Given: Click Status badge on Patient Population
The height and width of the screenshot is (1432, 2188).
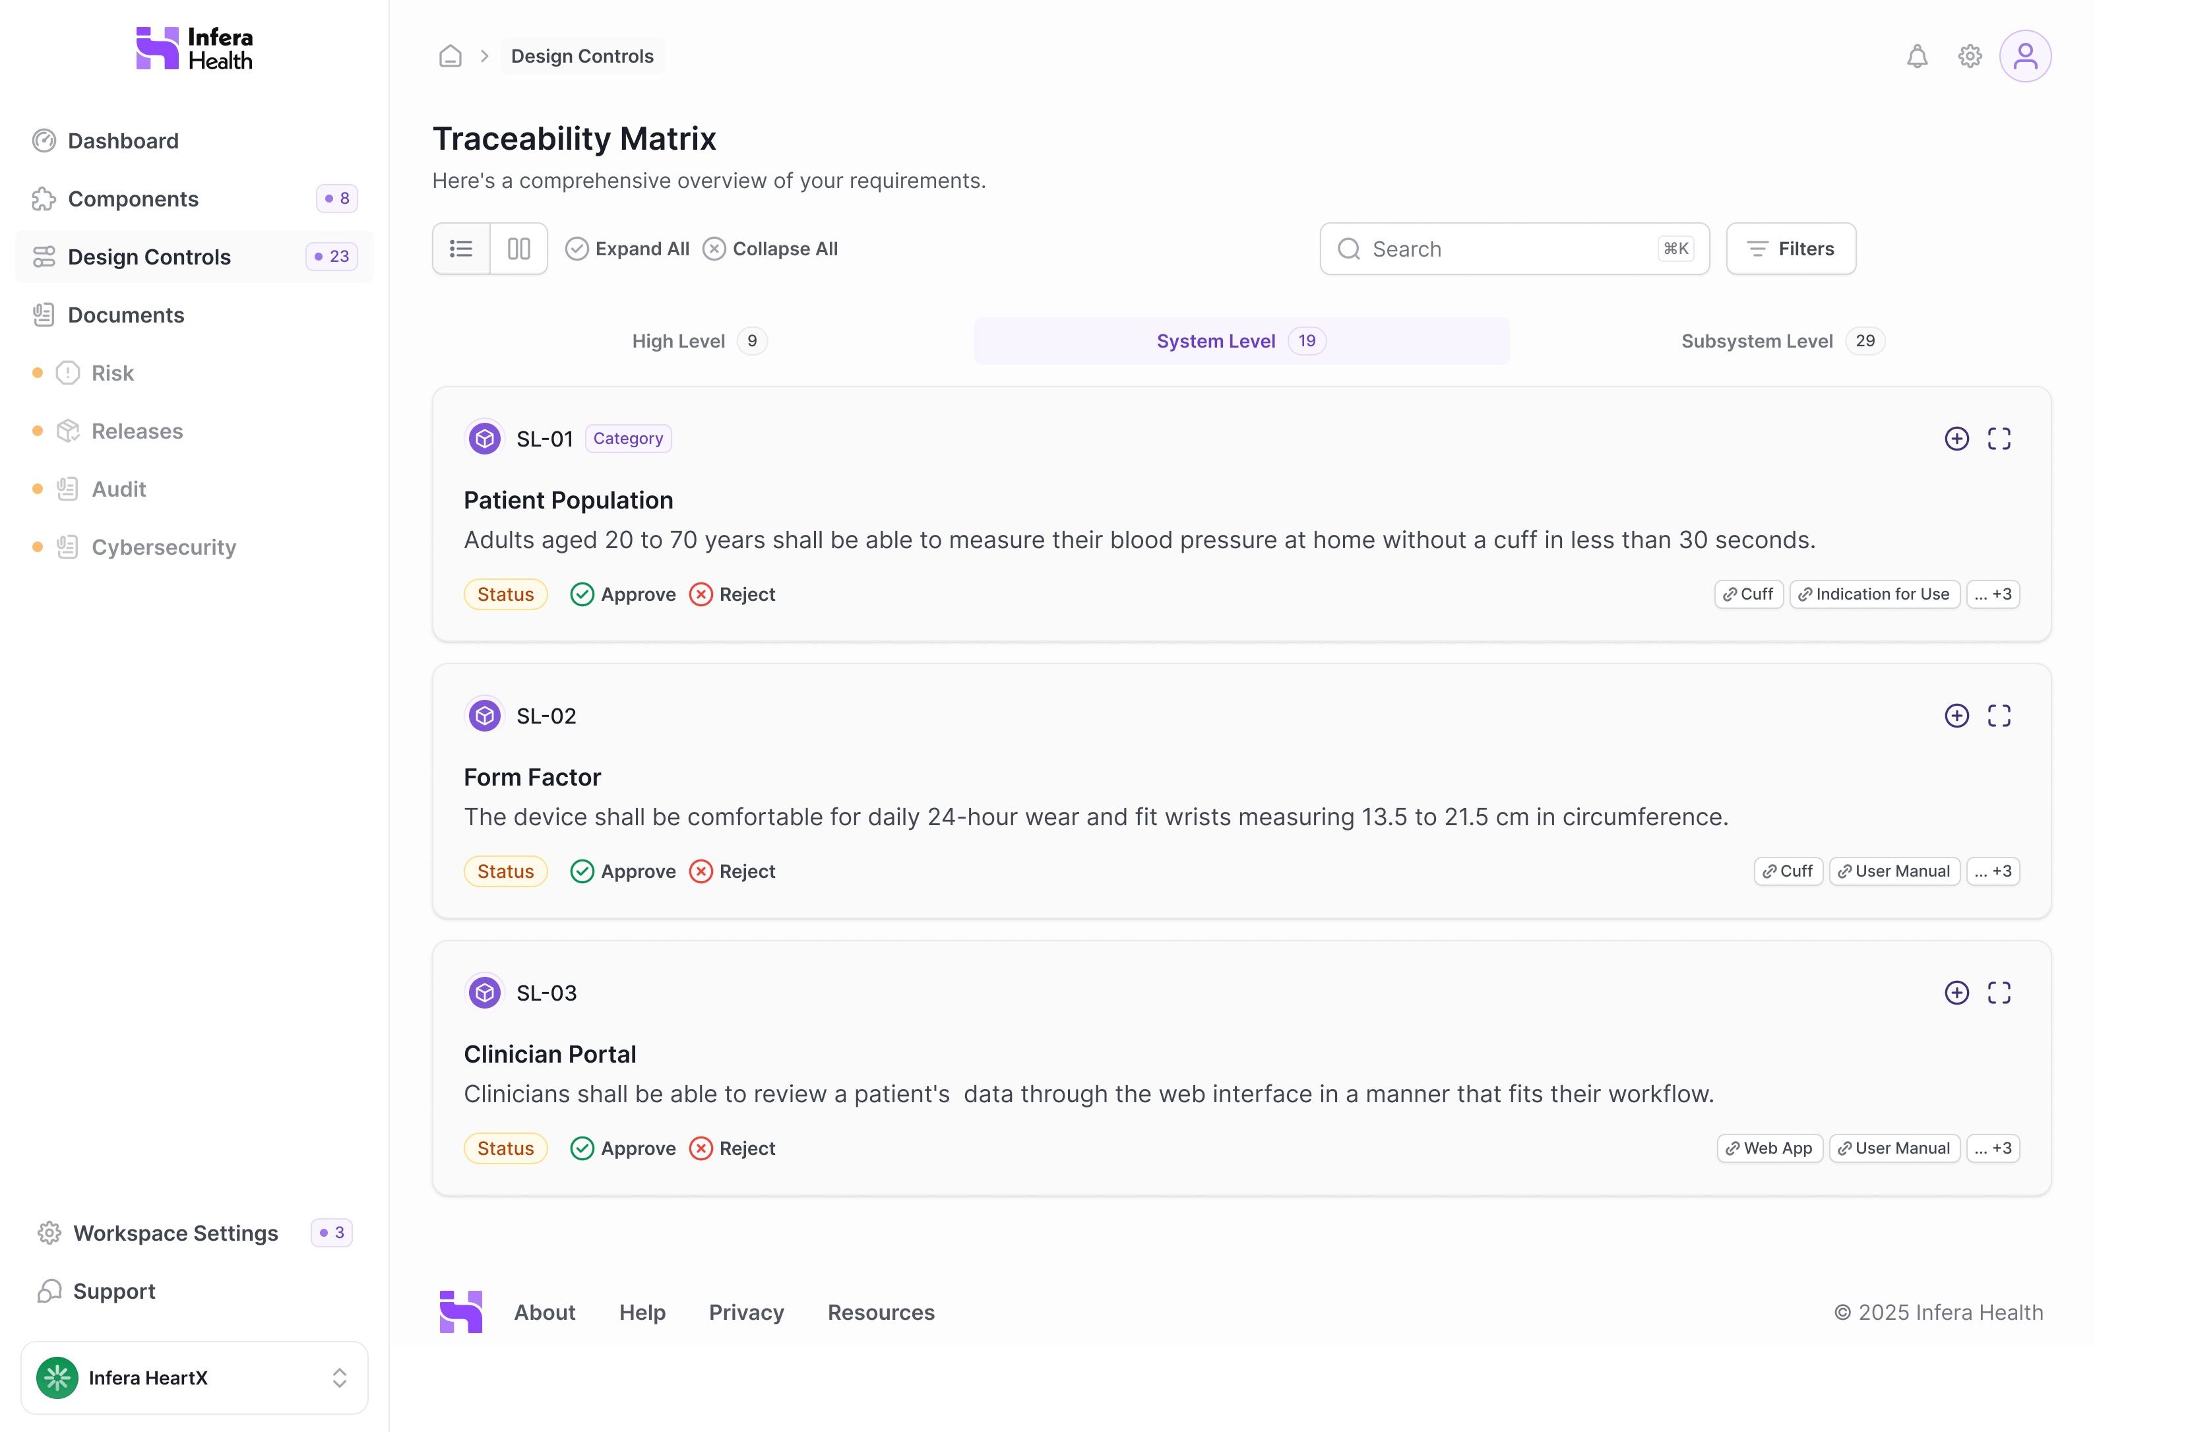Looking at the screenshot, I should pyautogui.click(x=506, y=594).
